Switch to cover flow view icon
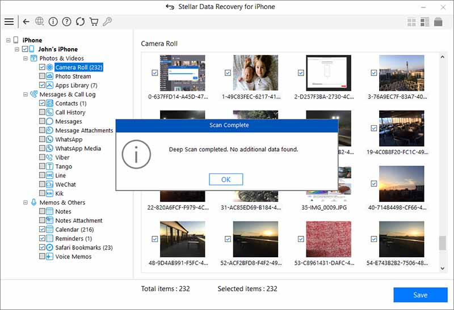The height and width of the screenshot is (310, 454). [438, 22]
